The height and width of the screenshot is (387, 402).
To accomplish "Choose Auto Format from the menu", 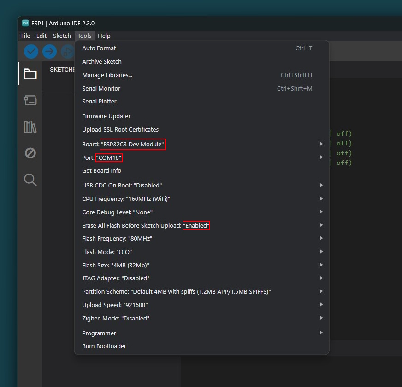I will pos(201,48).
